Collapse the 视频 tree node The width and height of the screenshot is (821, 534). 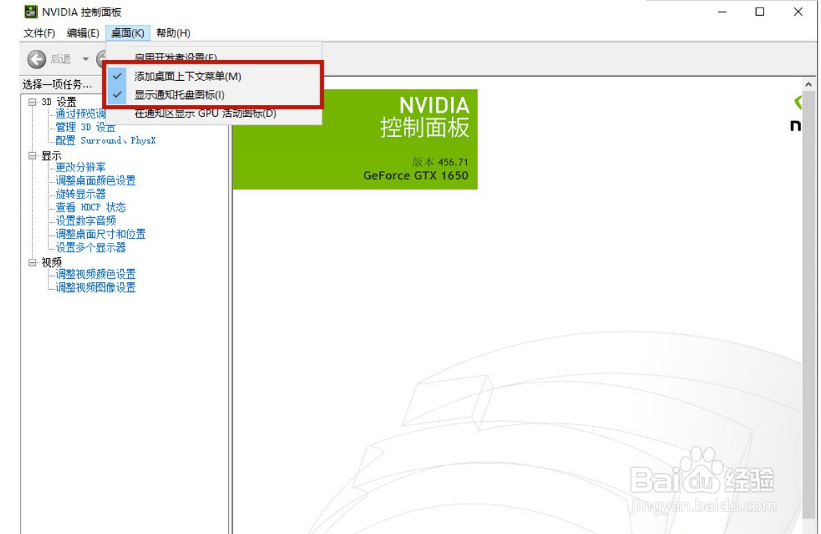click(33, 262)
